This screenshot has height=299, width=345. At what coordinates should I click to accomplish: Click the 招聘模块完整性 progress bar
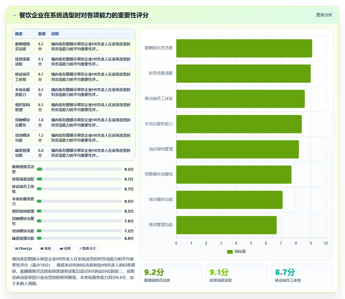pos(79,221)
